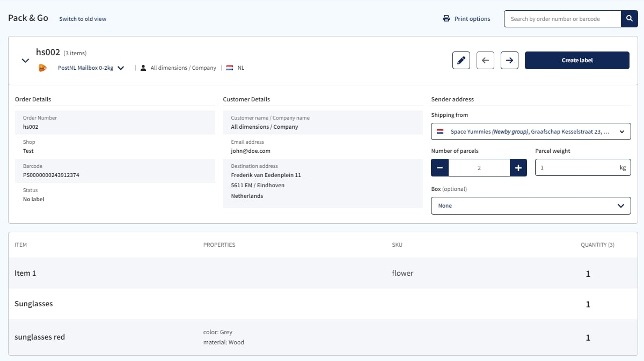Click 'material: Wood' property text

click(224, 342)
